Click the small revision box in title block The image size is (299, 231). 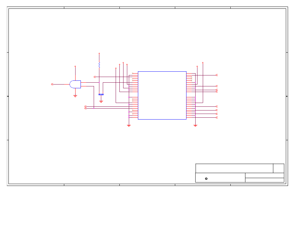click(279, 168)
